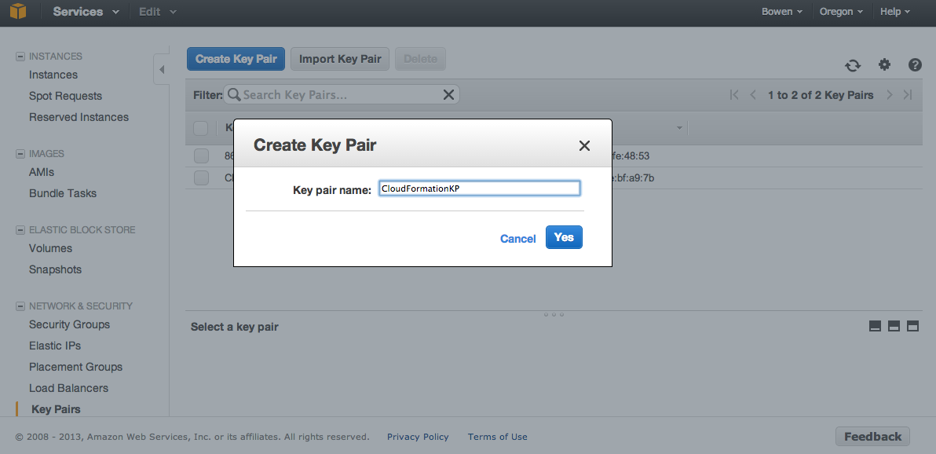Check the first key pair row checkbox

201,156
